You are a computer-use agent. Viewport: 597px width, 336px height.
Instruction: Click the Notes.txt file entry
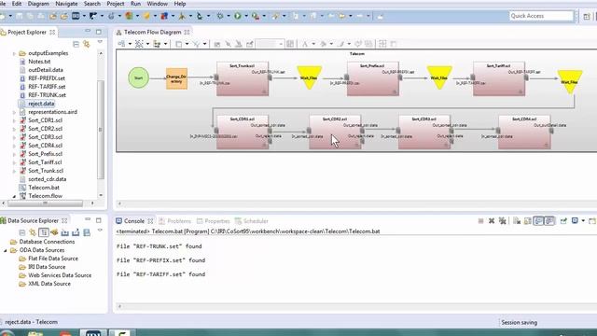coord(39,62)
